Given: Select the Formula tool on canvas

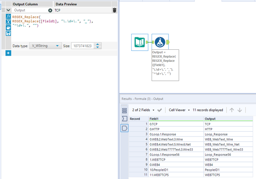Looking at the screenshot, I should (160, 42).
